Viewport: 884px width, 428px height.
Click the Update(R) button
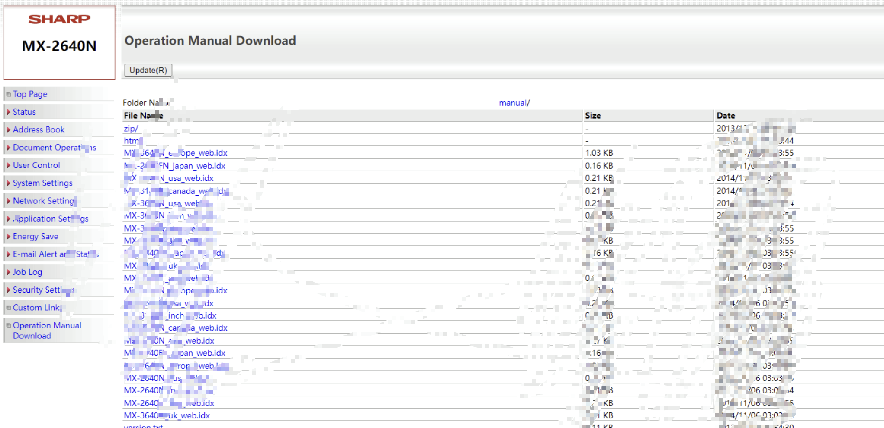(148, 70)
